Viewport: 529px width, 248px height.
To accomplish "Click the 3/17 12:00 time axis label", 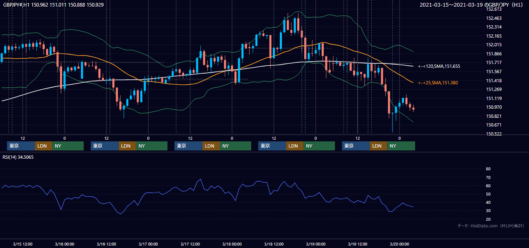I will click(190, 243).
